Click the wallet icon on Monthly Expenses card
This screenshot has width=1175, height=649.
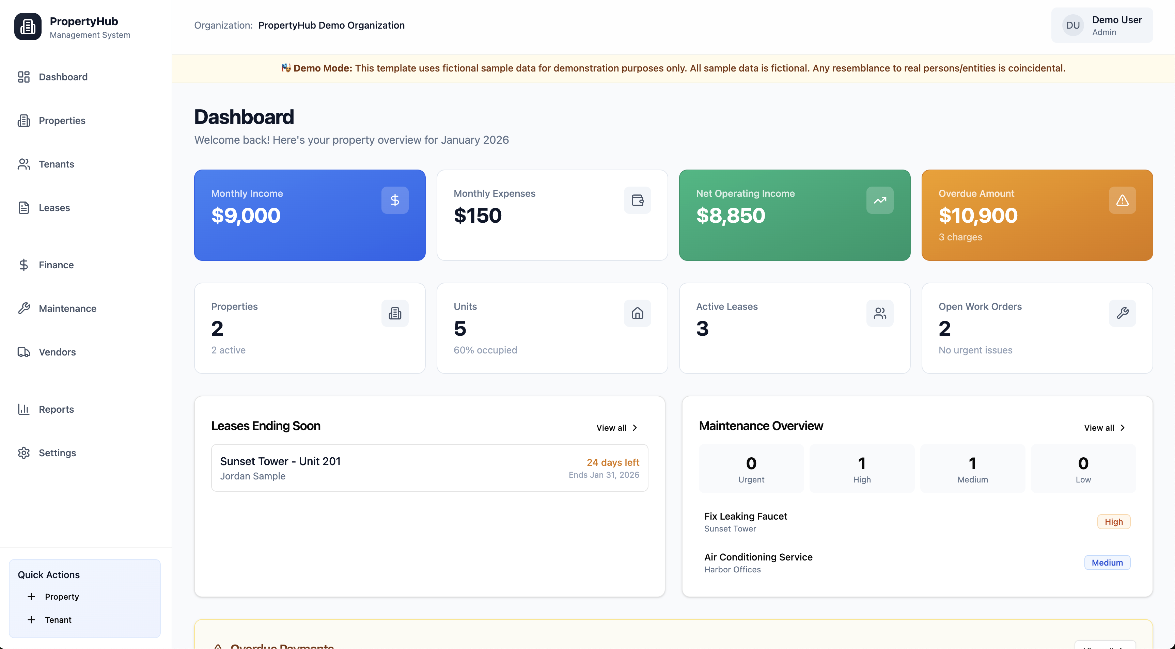637,200
